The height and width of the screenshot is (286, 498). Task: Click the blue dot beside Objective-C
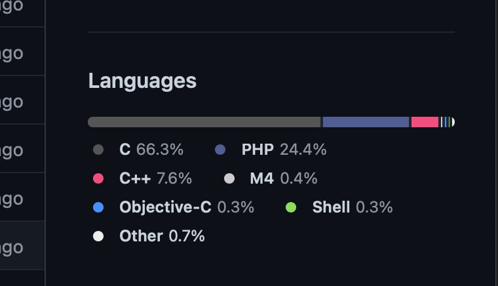click(98, 207)
